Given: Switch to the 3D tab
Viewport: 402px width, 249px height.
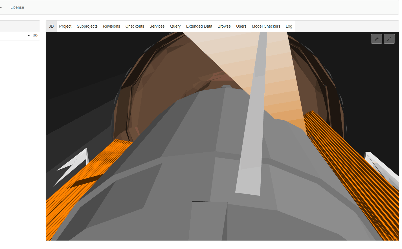Looking at the screenshot, I should tap(51, 26).
